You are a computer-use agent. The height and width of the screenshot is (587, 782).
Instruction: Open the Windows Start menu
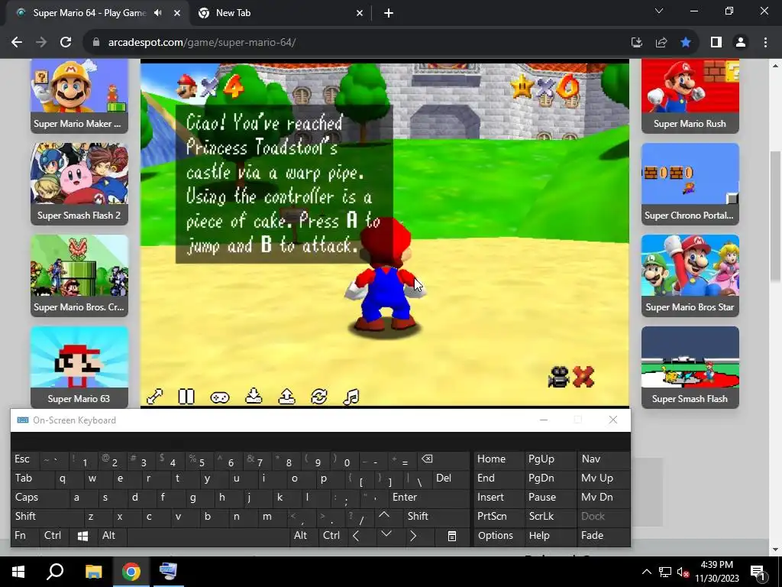click(x=18, y=572)
